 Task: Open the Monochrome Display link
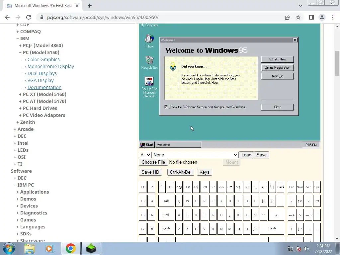click(x=51, y=66)
